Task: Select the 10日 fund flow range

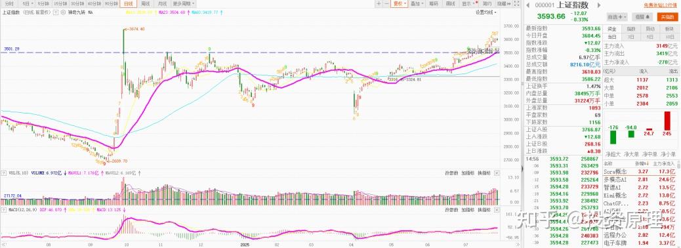Action: click(x=669, y=37)
